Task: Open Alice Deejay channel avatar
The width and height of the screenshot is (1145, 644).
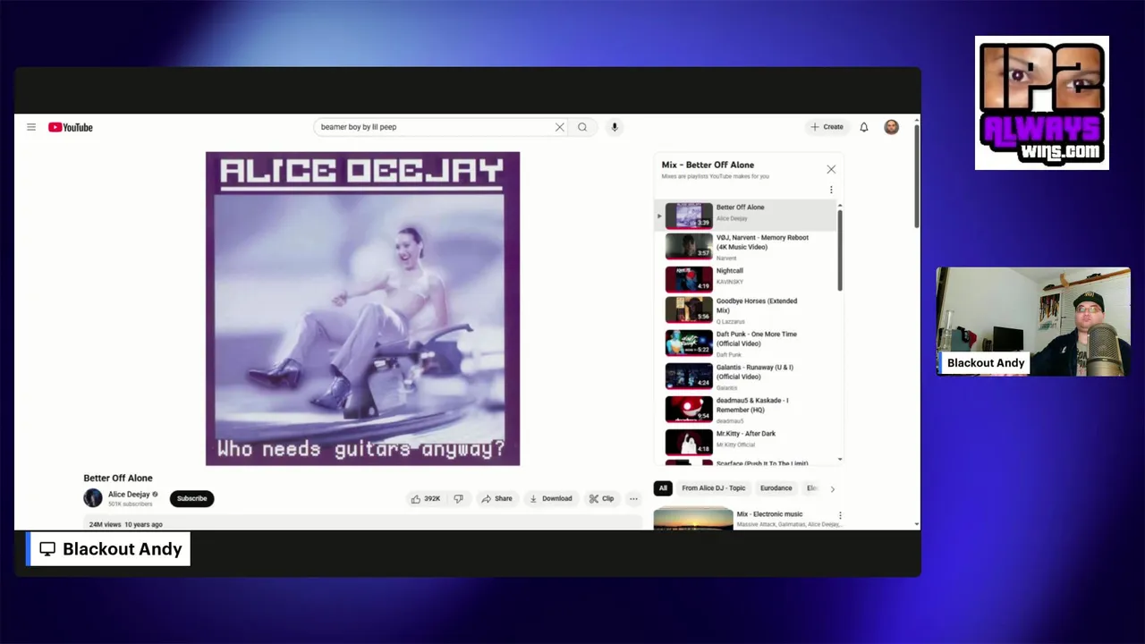Action: [x=93, y=498]
